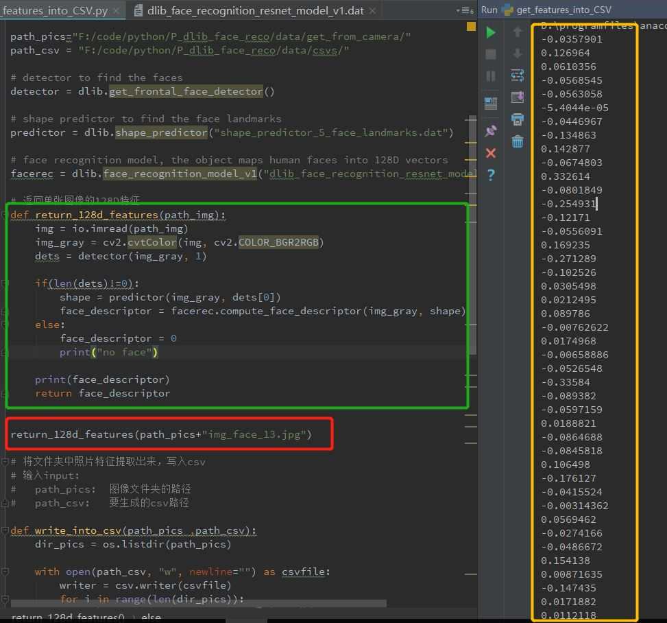Click 'else' in the breadcrumb bar

click(x=151, y=617)
